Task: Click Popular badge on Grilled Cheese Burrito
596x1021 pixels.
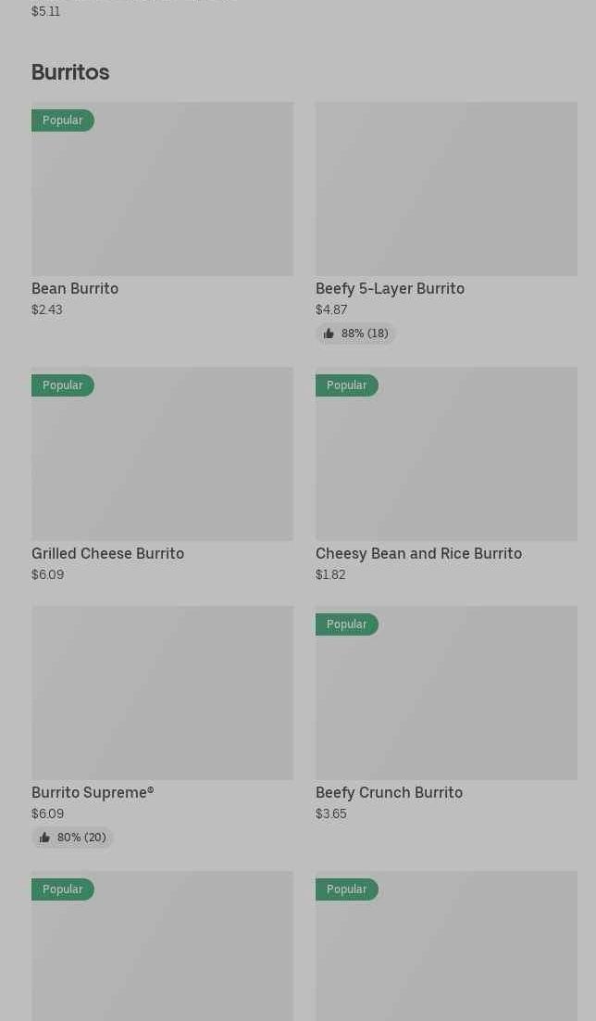Action: (x=62, y=385)
